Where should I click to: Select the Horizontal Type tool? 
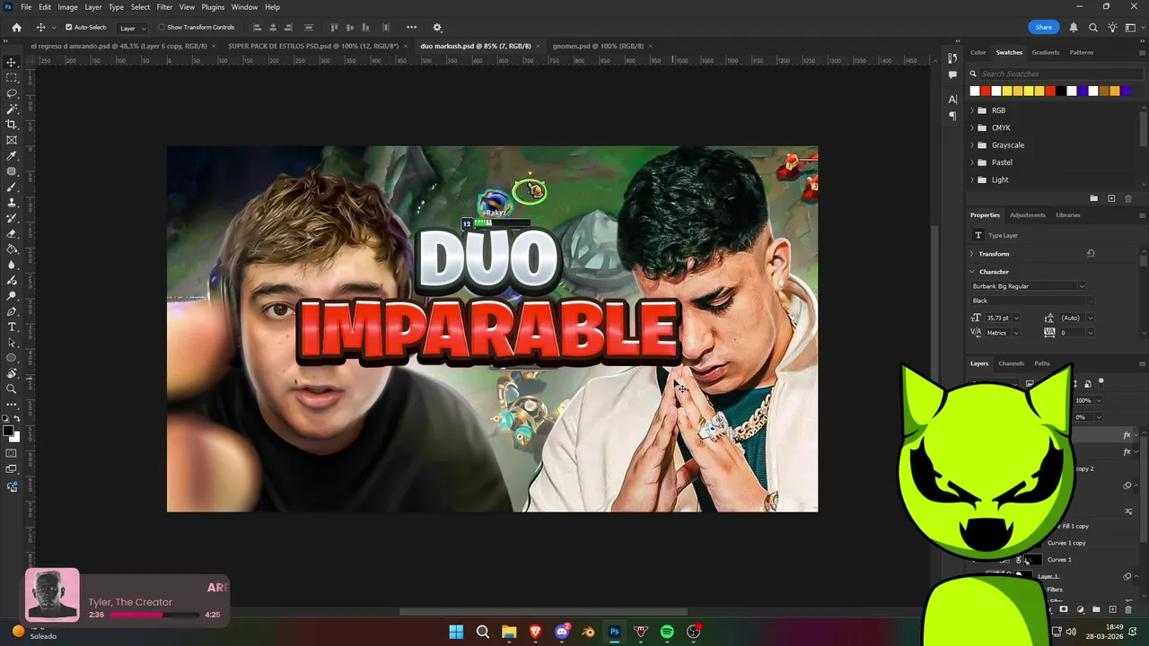pos(12,327)
